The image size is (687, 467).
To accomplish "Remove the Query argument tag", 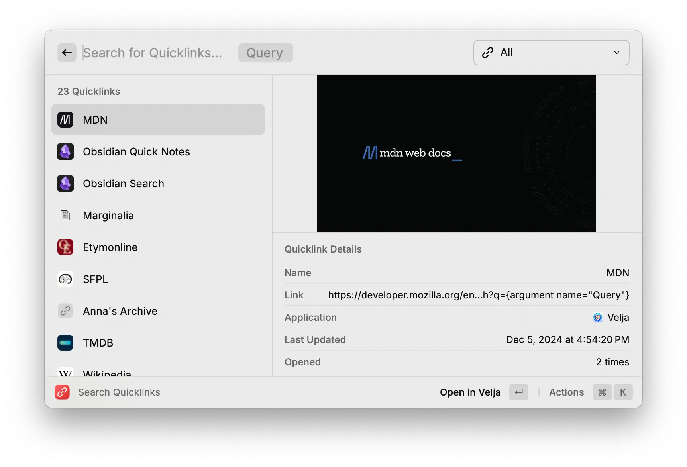I will 265,52.
